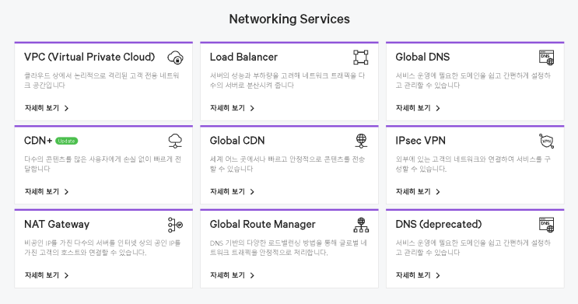
Task: Select the DNS (deprecated) title
Action: pyautogui.click(x=439, y=225)
